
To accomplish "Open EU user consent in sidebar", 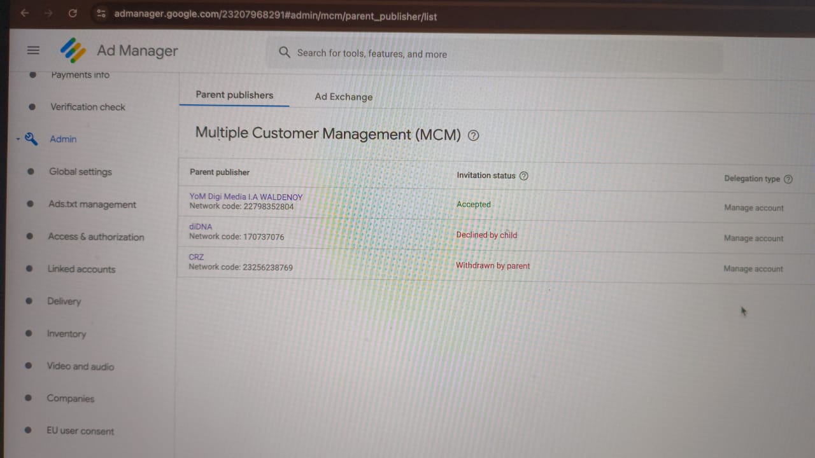I will 80,431.
